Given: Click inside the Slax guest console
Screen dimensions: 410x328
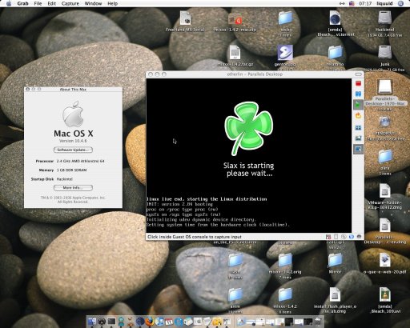Looking at the screenshot, I should pos(249,155).
